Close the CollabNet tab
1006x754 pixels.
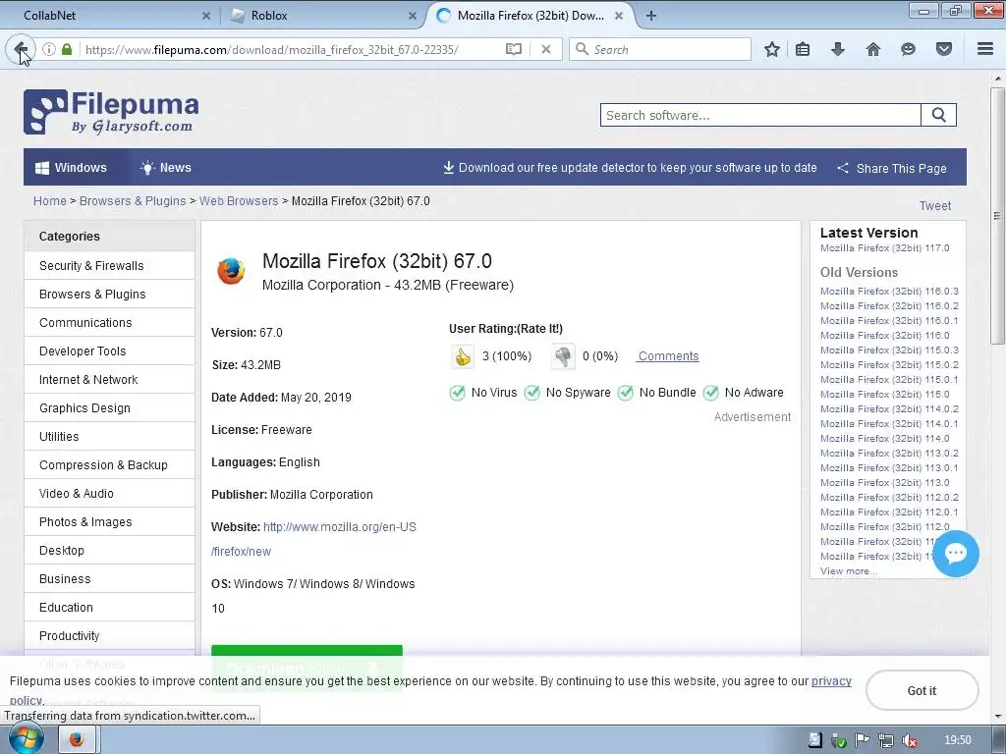pyautogui.click(x=206, y=16)
